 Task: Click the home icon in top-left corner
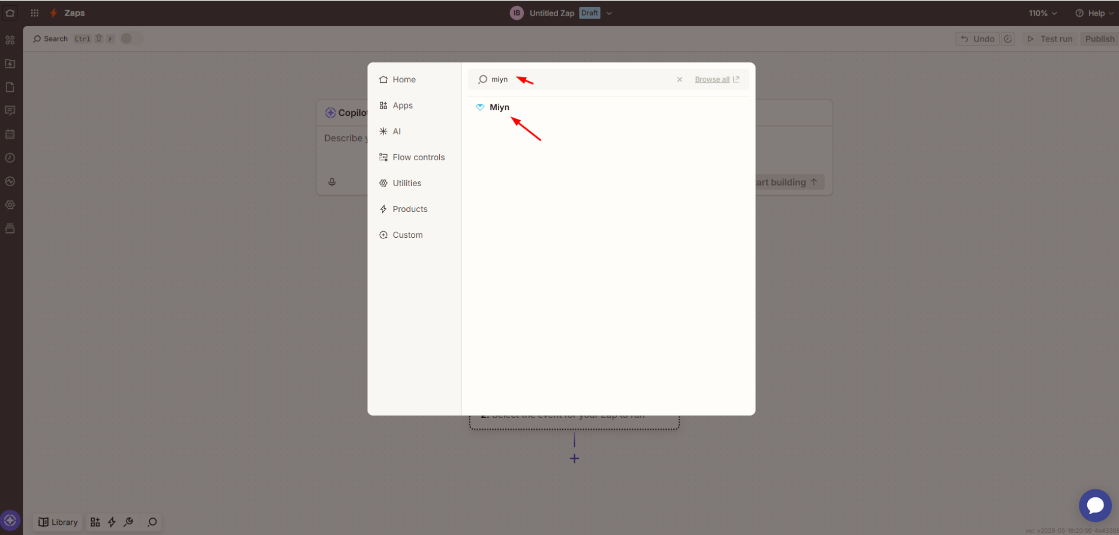coord(10,13)
